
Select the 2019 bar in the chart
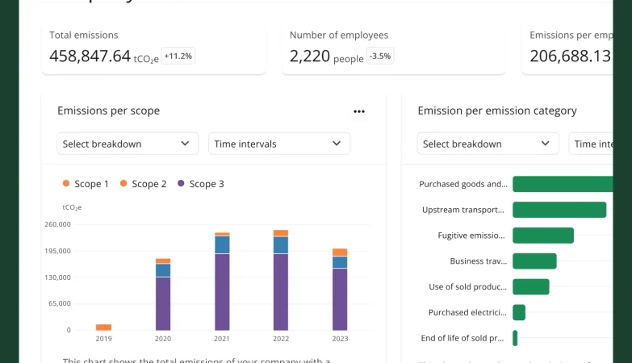103,327
